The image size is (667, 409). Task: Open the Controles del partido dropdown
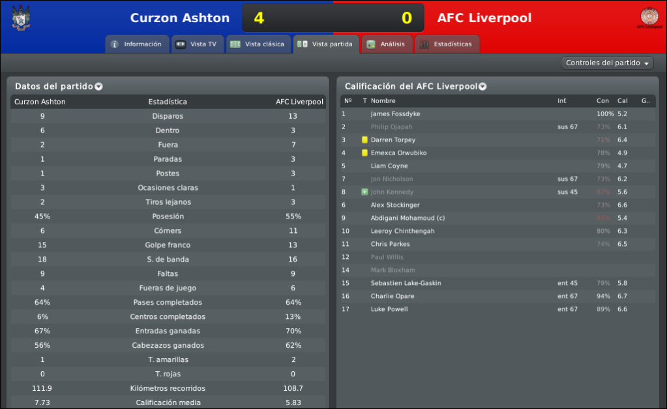(607, 63)
